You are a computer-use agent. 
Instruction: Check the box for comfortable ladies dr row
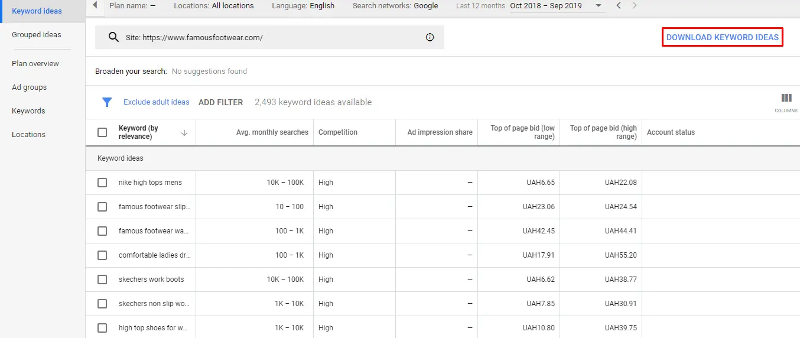(102, 255)
